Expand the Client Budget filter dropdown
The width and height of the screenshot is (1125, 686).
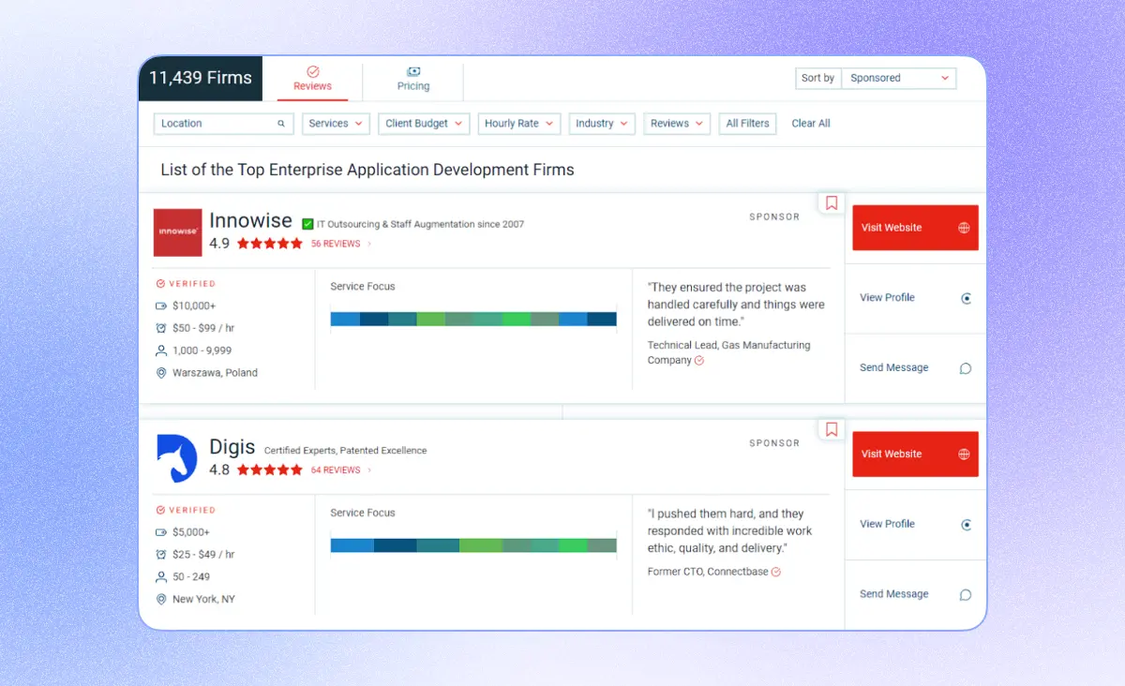tap(424, 124)
